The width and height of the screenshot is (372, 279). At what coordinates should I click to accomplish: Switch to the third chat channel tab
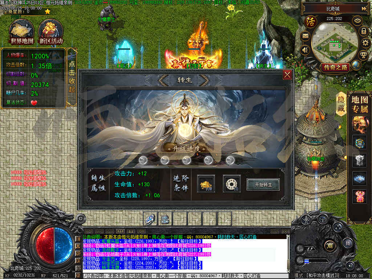click(x=110, y=231)
